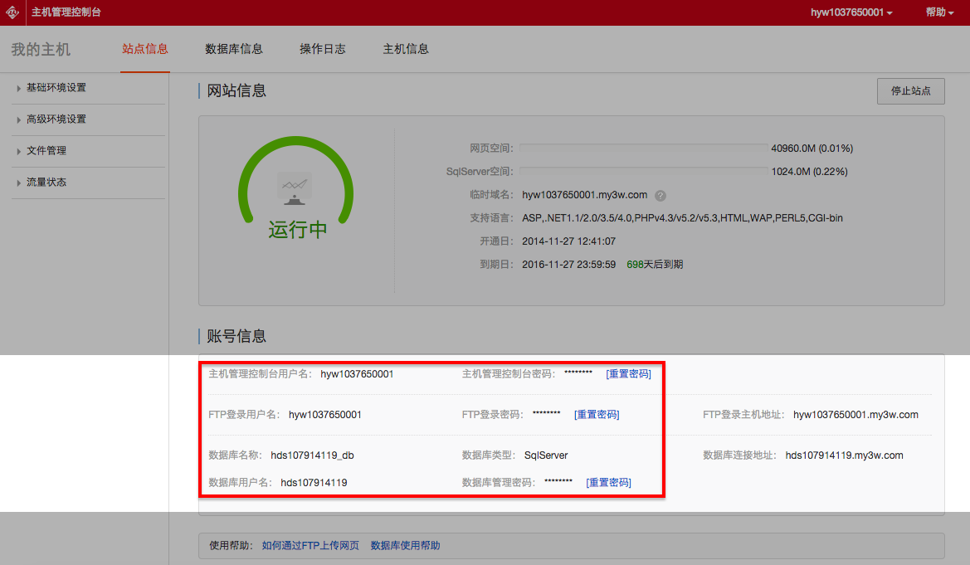Reset the host control panel password
Image resolution: width=970 pixels, height=565 pixels.
point(628,374)
